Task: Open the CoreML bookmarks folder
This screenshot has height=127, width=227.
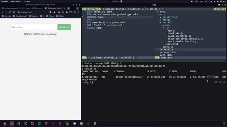Action: [x=6, y=16]
